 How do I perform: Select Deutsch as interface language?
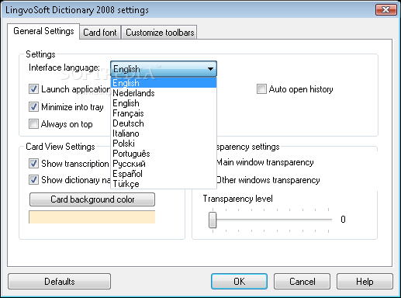[164, 123]
